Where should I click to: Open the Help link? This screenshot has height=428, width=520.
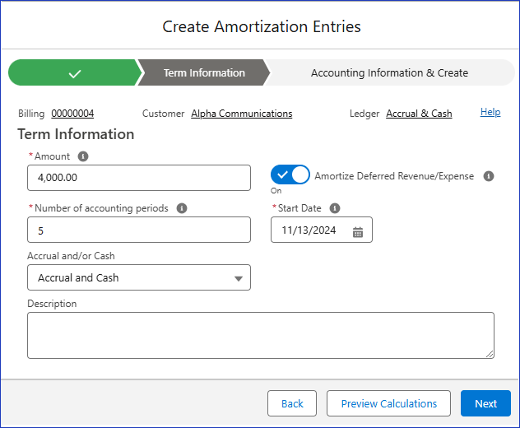[x=490, y=112]
